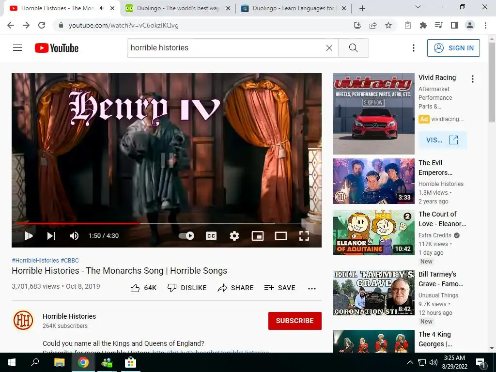Go forward in browser history
Image resolution: width=496 pixels, height=372 pixels.
pos(26,25)
